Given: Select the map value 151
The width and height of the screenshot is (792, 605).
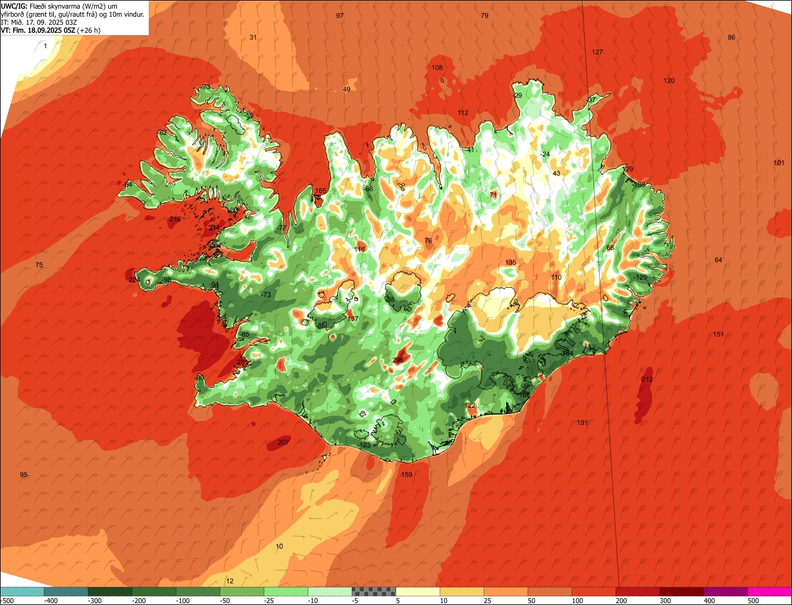Looking at the screenshot, I should [x=718, y=334].
